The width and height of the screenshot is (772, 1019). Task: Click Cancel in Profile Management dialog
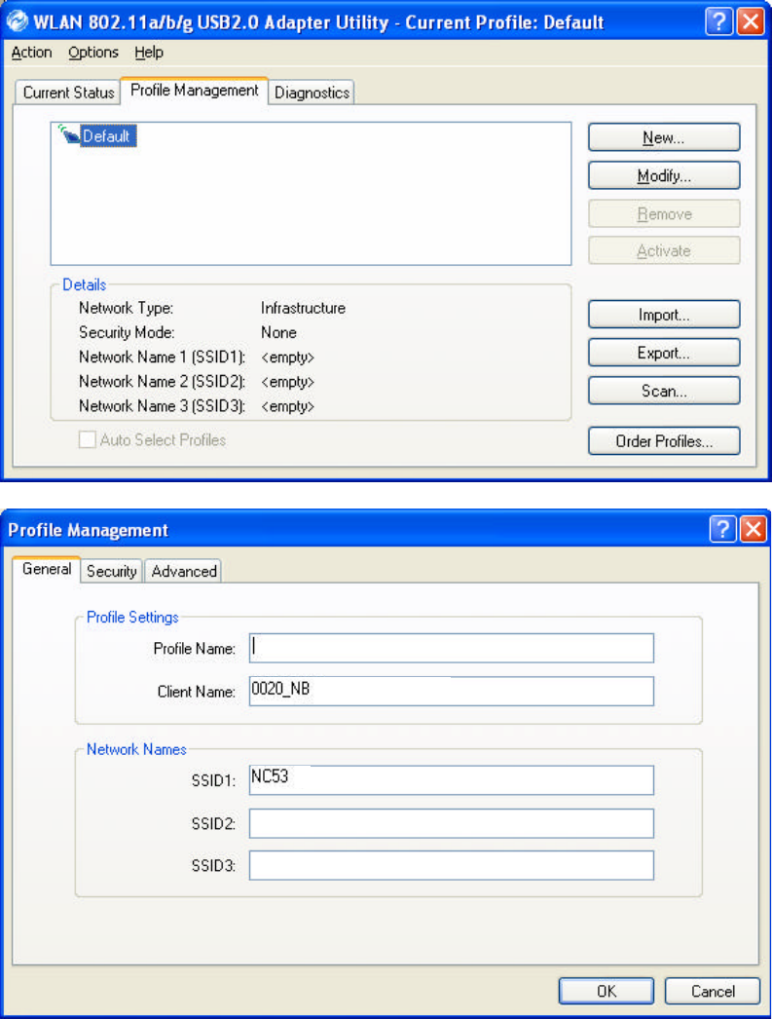(713, 991)
